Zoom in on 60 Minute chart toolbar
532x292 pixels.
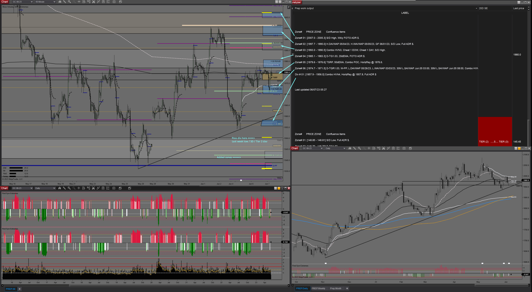click(x=69, y=2)
